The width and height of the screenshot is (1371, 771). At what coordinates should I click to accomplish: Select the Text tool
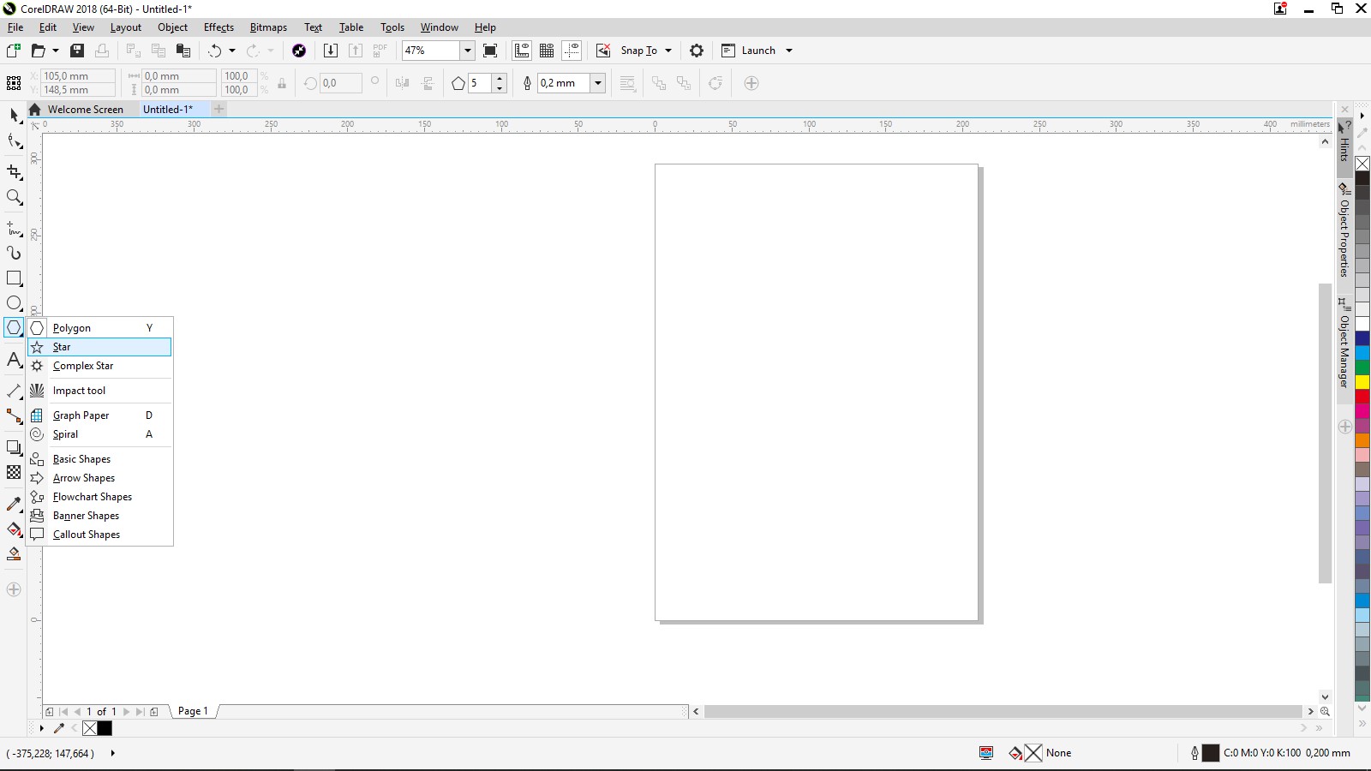(14, 361)
